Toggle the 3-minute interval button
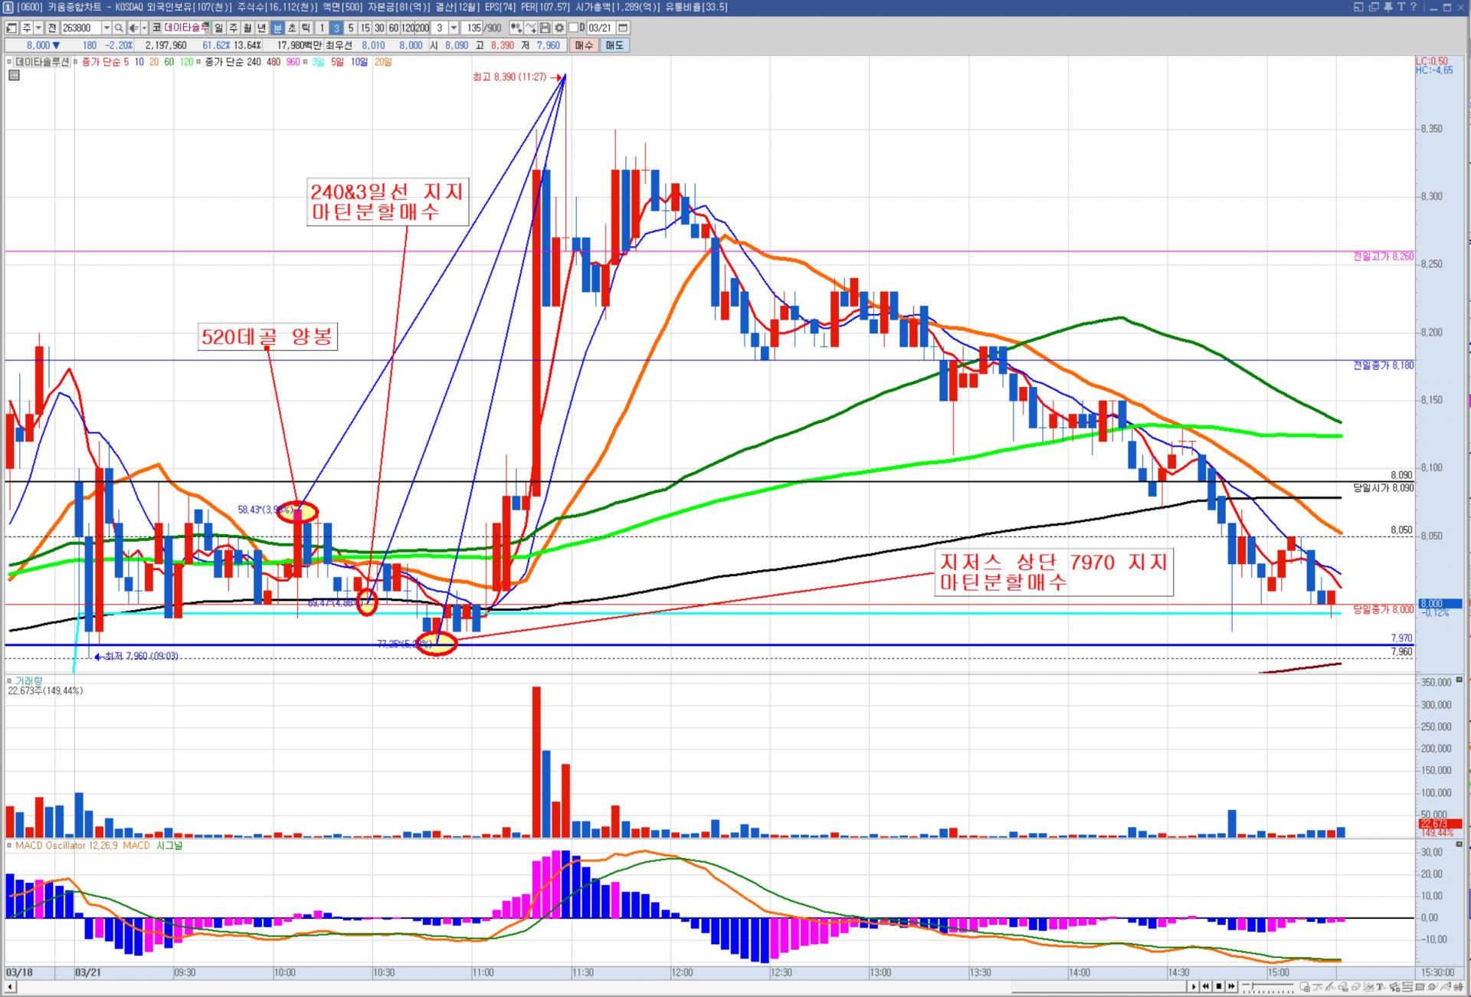The width and height of the screenshot is (1471, 997). pyautogui.click(x=336, y=28)
